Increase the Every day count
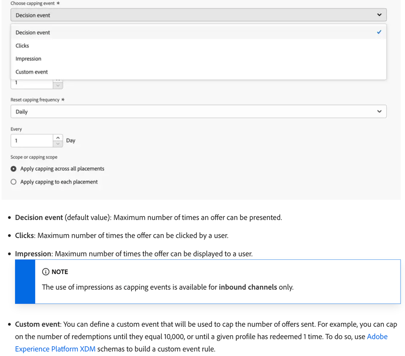Screen dimensions: 405x356 [58, 138]
